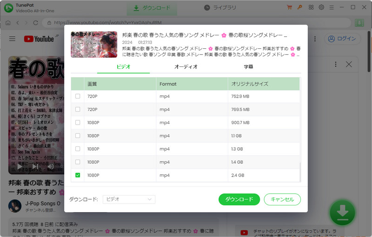Check the 1080P 1.1 GB row
Image resolution: width=372 pixels, height=237 pixels.
click(78, 136)
